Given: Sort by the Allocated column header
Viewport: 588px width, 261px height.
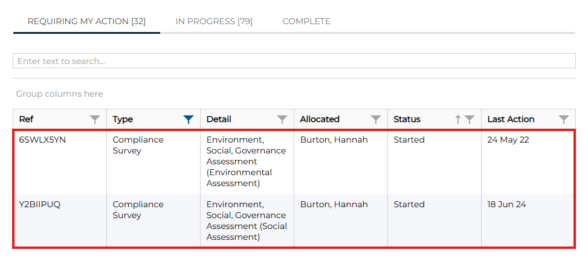Looking at the screenshot, I should click(x=320, y=120).
